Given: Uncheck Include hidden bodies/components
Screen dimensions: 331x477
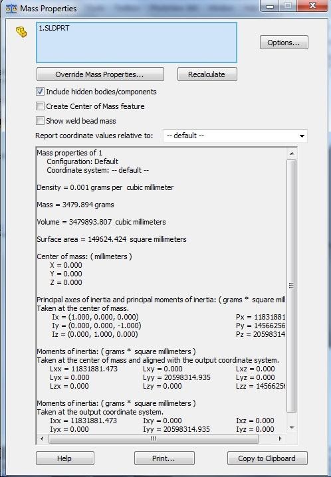Looking at the screenshot, I should tap(40, 92).
